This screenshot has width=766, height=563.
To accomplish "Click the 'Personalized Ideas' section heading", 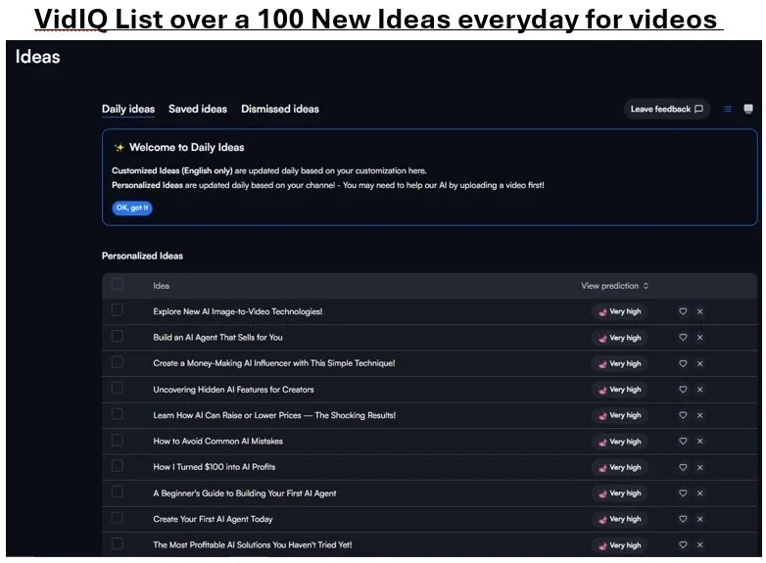I will (x=142, y=256).
